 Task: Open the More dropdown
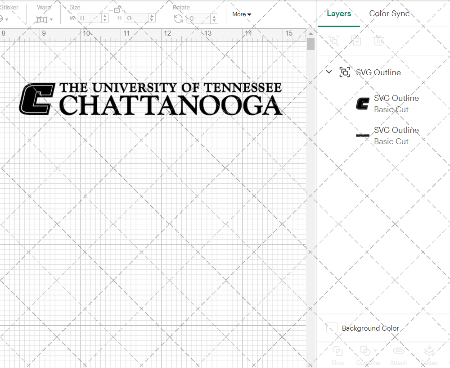pos(242,14)
